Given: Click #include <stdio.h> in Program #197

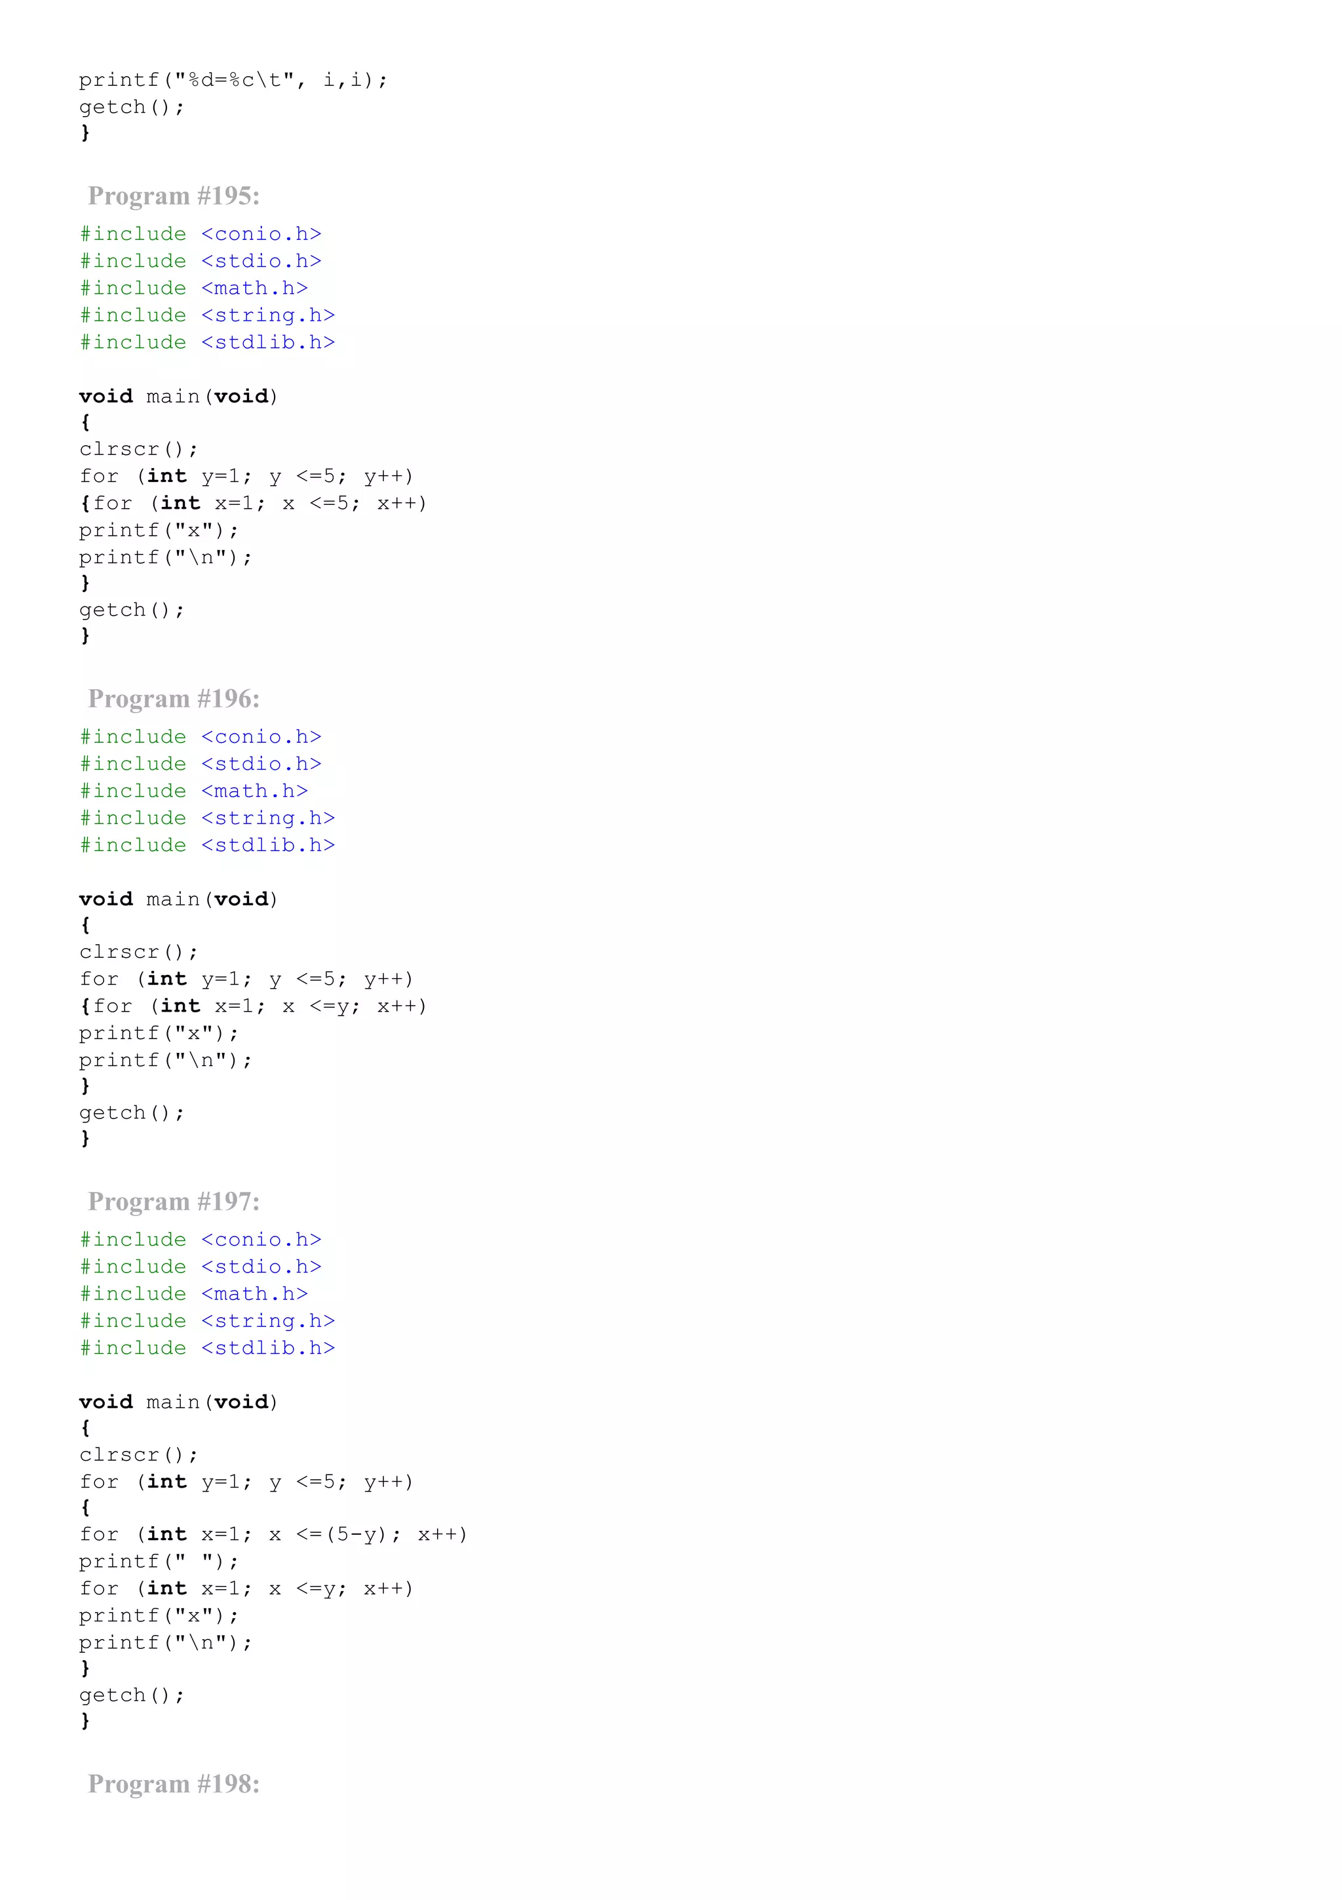Looking at the screenshot, I should pyautogui.click(x=201, y=1267).
